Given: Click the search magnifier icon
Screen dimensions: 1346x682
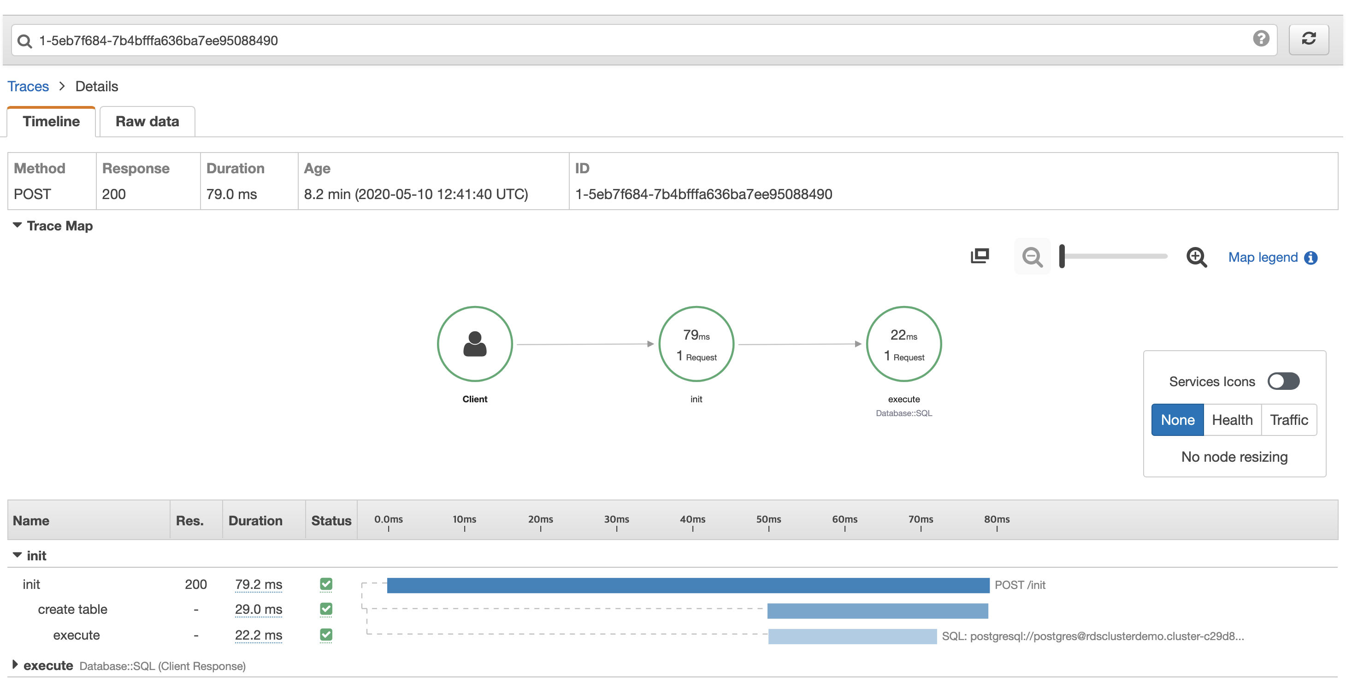Looking at the screenshot, I should (x=24, y=41).
